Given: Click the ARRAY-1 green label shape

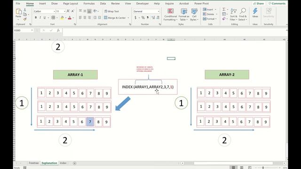Looking at the screenshot, I should pyautogui.click(x=75, y=75).
